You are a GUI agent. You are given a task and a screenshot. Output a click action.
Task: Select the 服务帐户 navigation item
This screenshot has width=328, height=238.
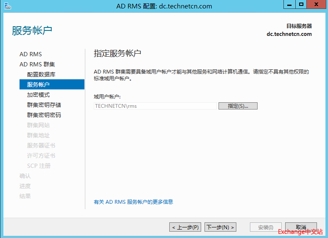click(38, 85)
